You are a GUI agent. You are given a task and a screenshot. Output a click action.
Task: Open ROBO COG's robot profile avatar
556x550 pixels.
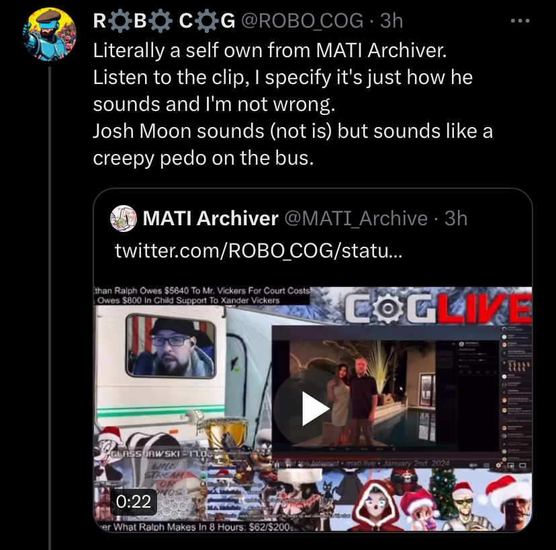[x=50, y=34]
